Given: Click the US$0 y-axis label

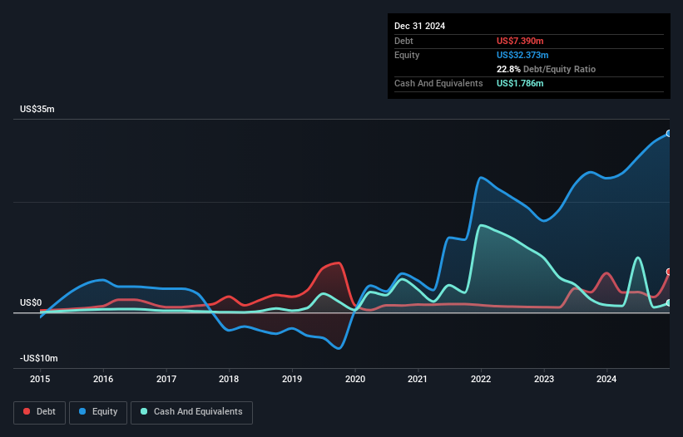Looking at the screenshot, I should coord(31,302).
